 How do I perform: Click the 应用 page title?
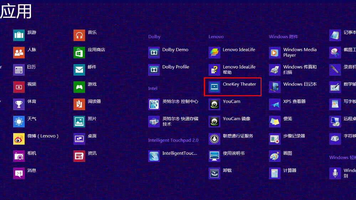click(16, 11)
